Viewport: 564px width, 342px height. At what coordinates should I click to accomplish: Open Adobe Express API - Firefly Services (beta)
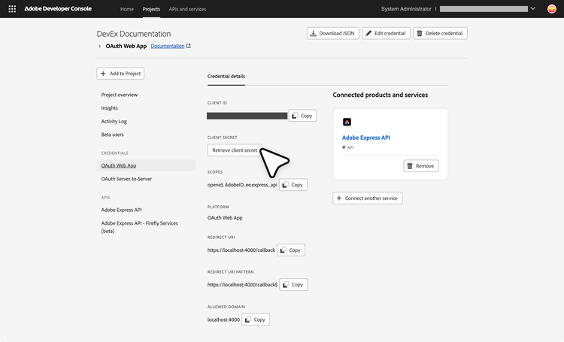click(140, 227)
